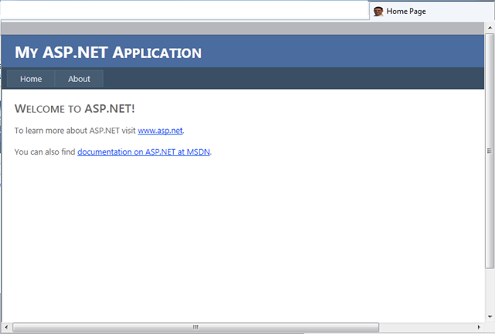495x334 pixels.
Task: Click vertical scrollbar down arrow
Action: pyautogui.click(x=490, y=317)
